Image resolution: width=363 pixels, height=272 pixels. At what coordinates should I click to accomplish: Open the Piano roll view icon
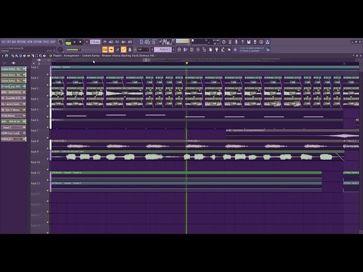185,49
